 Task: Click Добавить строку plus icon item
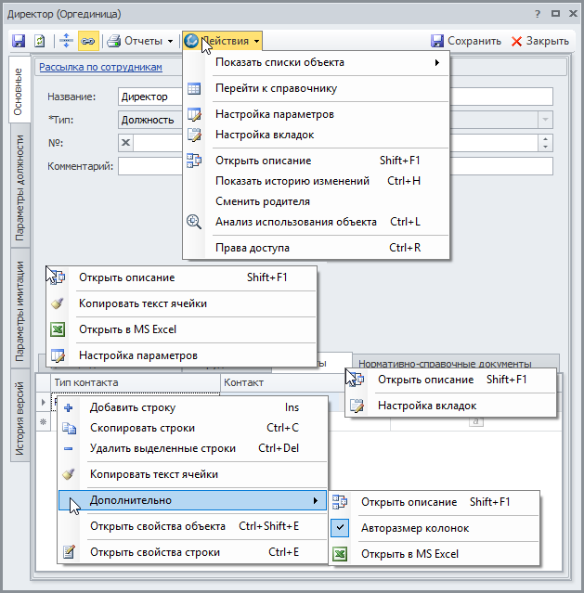[x=132, y=407]
